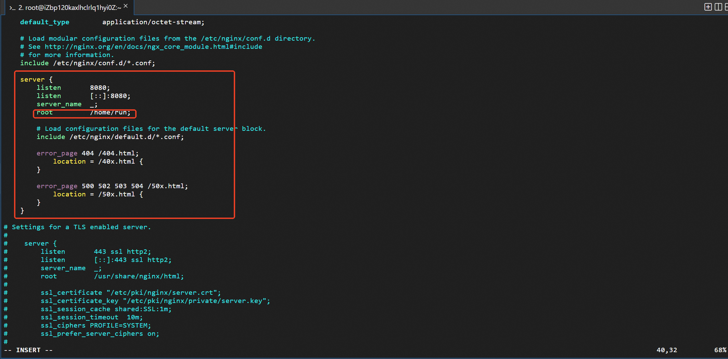Click 'ssl_session_cache shared:SSL:1m;' line
728x359 pixels.
(106, 309)
